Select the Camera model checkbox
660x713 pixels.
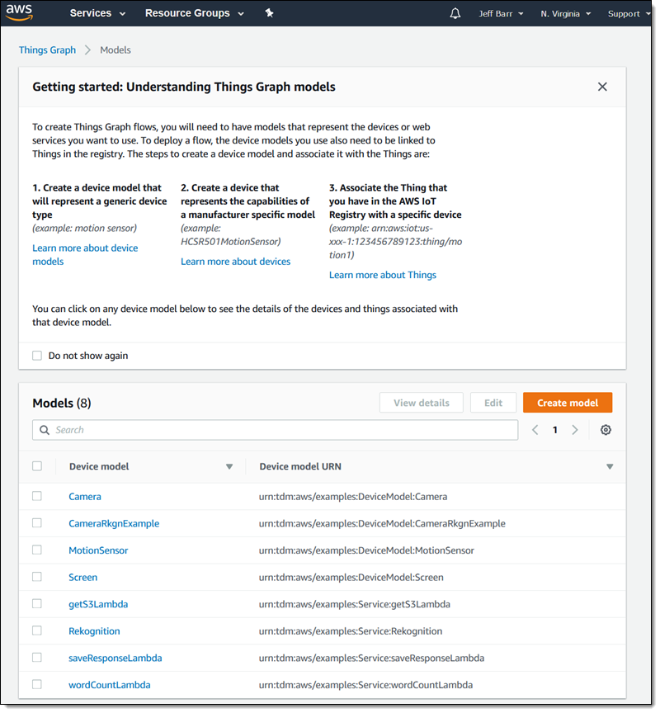[x=37, y=496]
